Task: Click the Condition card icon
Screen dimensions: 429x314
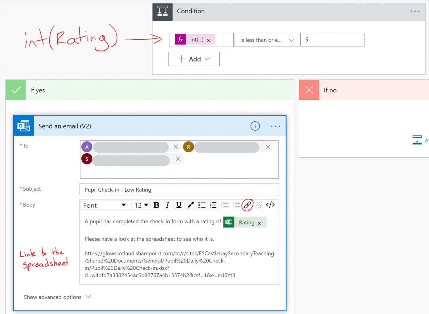Action: pos(162,11)
